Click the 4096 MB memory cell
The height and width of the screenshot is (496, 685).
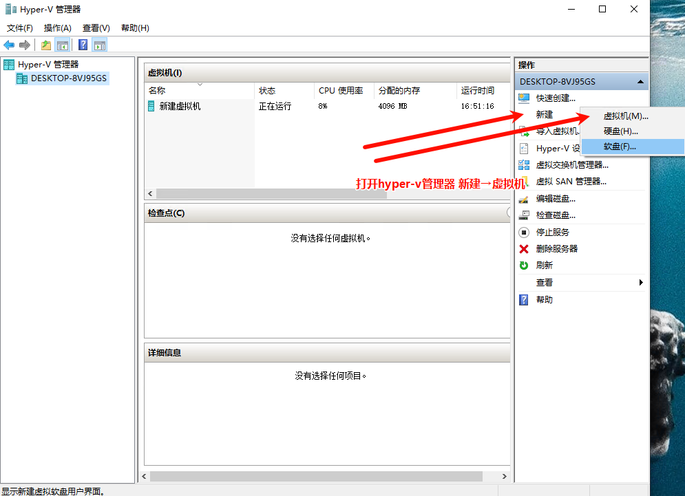[x=392, y=106]
